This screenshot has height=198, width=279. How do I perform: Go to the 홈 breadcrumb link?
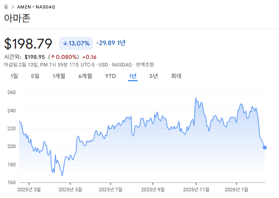6,7
